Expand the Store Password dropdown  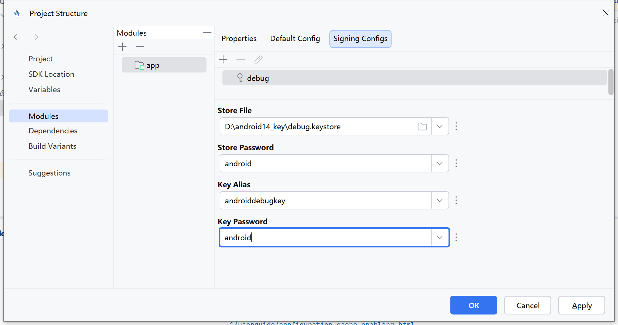pyautogui.click(x=440, y=164)
